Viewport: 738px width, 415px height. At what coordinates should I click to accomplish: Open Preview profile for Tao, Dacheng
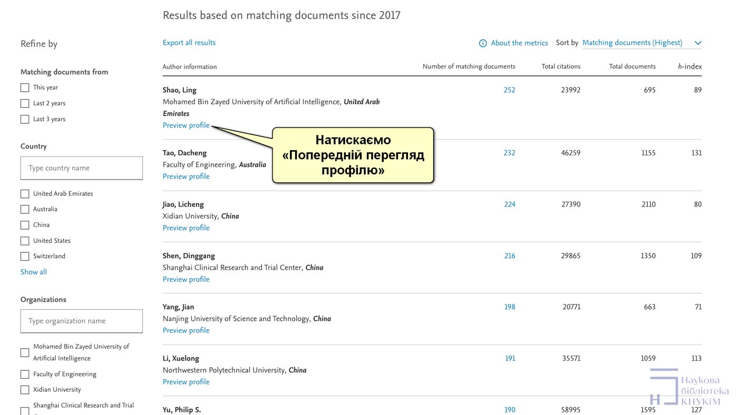186,176
